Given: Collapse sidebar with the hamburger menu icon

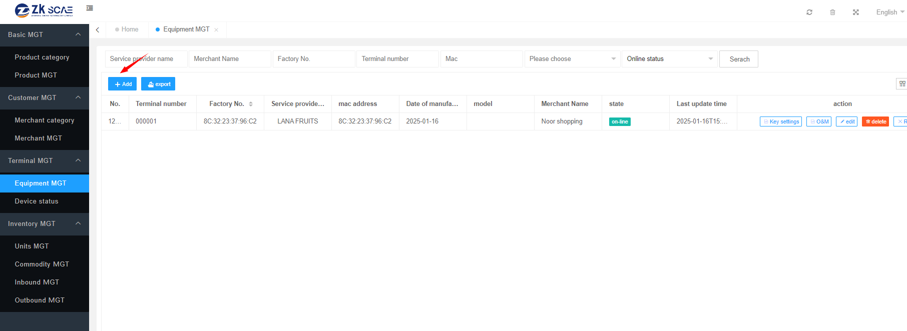Looking at the screenshot, I should (90, 8).
